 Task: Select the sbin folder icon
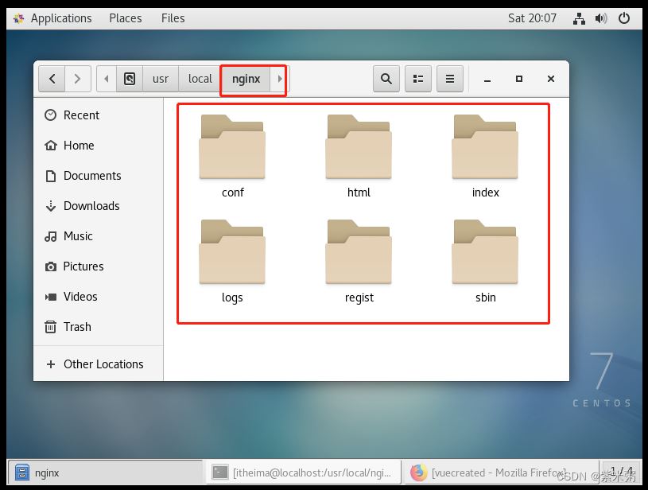click(485, 254)
